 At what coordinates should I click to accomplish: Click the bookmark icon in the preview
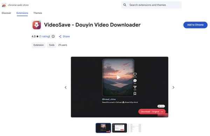pos(135,93)
